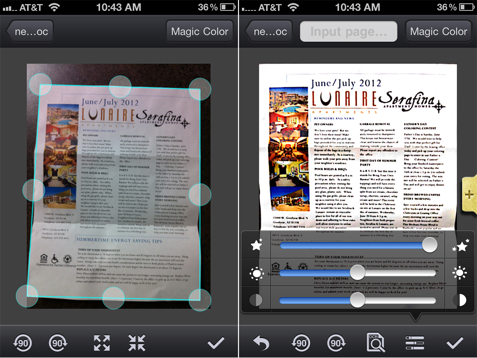Tap the bright sun icon right of the brightness slider
The width and height of the screenshot is (477, 358).
click(461, 273)
